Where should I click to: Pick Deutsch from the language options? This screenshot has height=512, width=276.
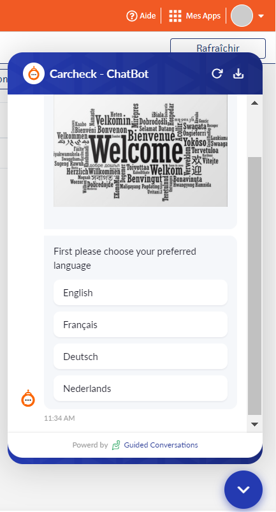pyautogui.click(x=140, y=357)
